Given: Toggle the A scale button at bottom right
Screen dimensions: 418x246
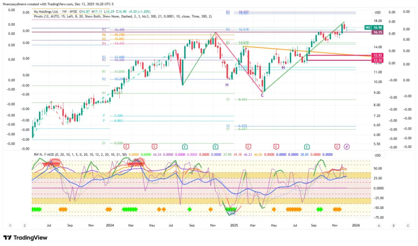Looking at the screenshot, I should point(379,225).
